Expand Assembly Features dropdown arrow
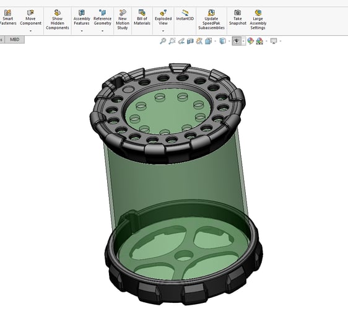The image size is (348, 332). pos(82,31)
